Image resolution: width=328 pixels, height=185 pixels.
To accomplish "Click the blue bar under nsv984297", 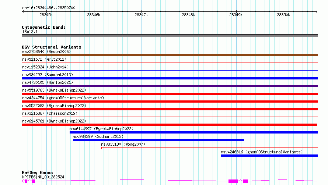I will point(170,78).
